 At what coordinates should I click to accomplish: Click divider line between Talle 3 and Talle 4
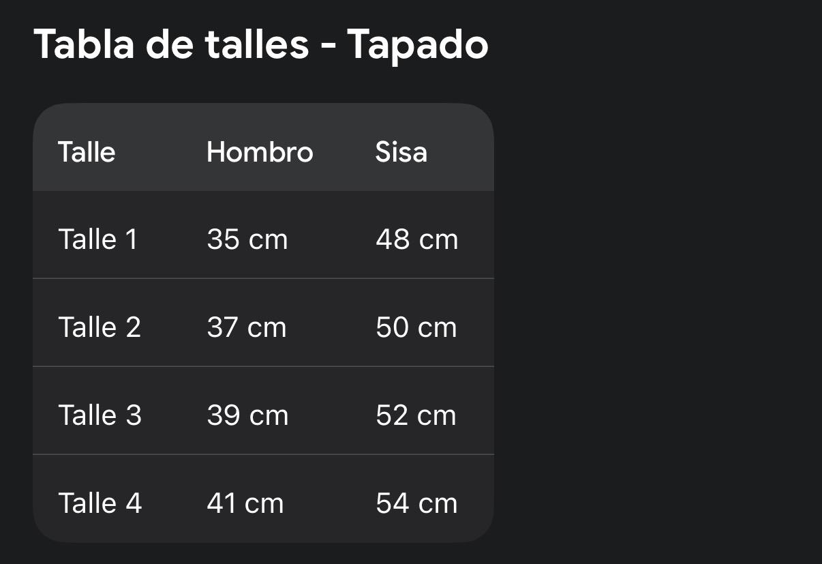point(263,454)
